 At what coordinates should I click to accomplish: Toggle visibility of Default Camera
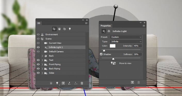(38, 51)
